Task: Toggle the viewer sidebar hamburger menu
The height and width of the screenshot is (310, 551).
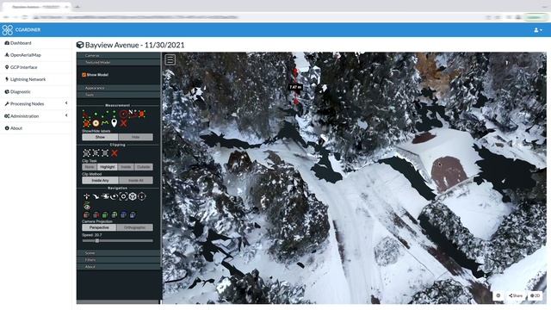Action: tap(170, 59)
